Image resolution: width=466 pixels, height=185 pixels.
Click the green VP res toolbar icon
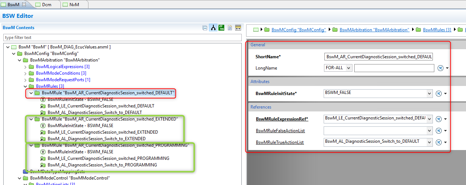pyautogui.click(x=221, y=28)
